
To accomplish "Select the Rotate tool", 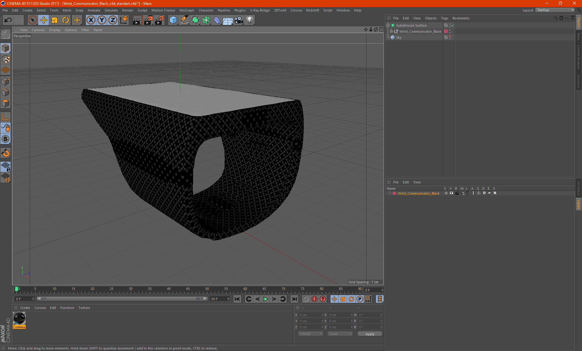I will pos(65,20).
